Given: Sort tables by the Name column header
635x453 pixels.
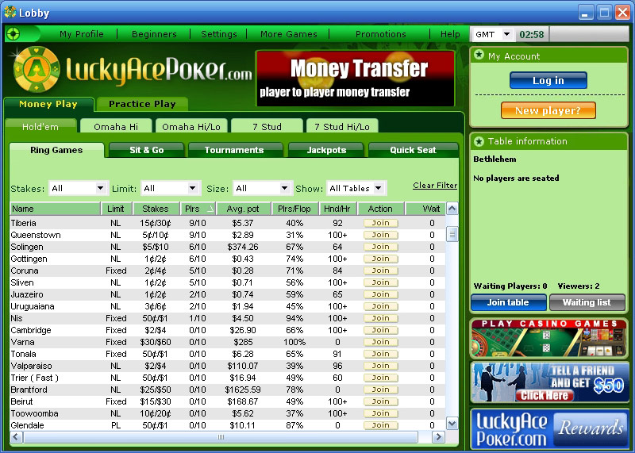Looking at the screenshot, I should coord(55,209).
